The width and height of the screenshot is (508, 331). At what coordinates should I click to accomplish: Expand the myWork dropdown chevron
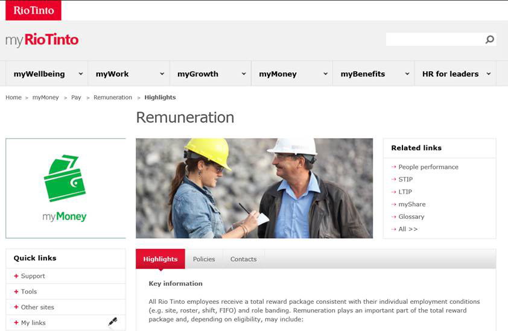pos(162,74)
